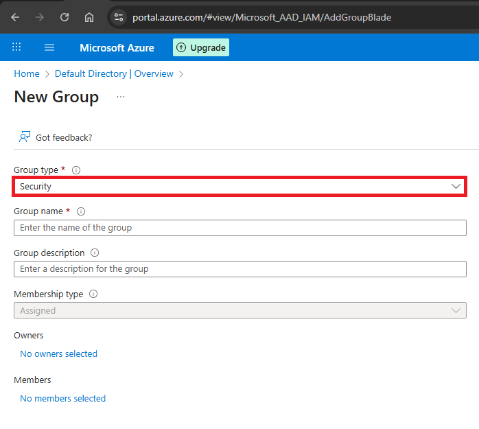Click the Group description info icon
Screen dimensions: 479x429
pyautogui.click(x=95, y=253)
